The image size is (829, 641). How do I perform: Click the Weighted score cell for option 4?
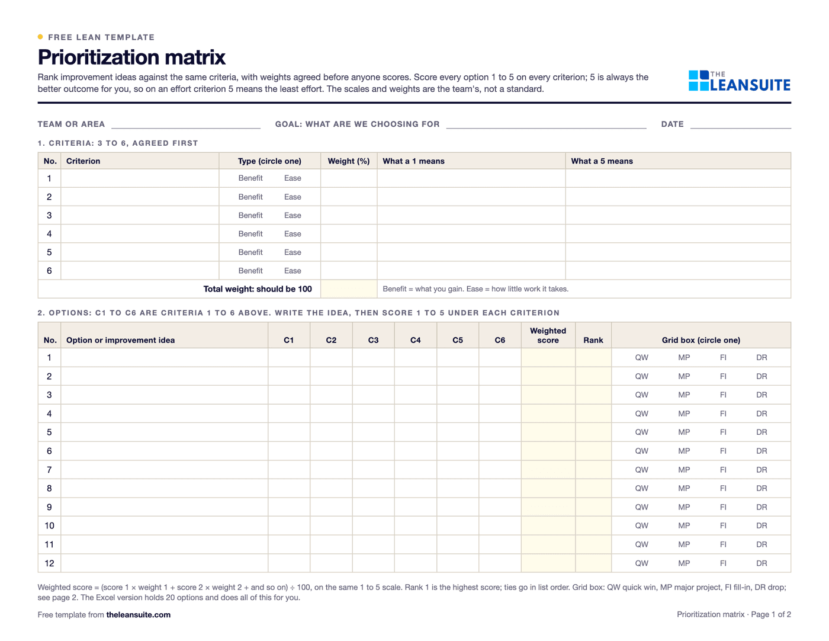(x=548, y=414)
